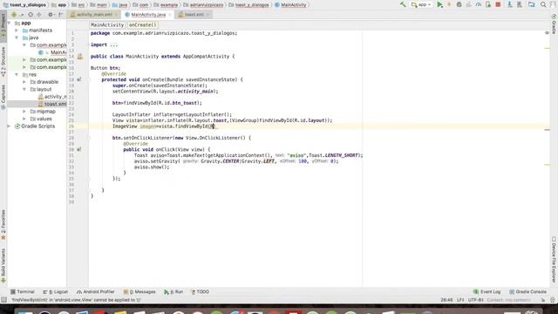Click the MainActivity breadcrumb in editor
The width and height of the screenshot is (558, 314).
(x=106, y=25)
